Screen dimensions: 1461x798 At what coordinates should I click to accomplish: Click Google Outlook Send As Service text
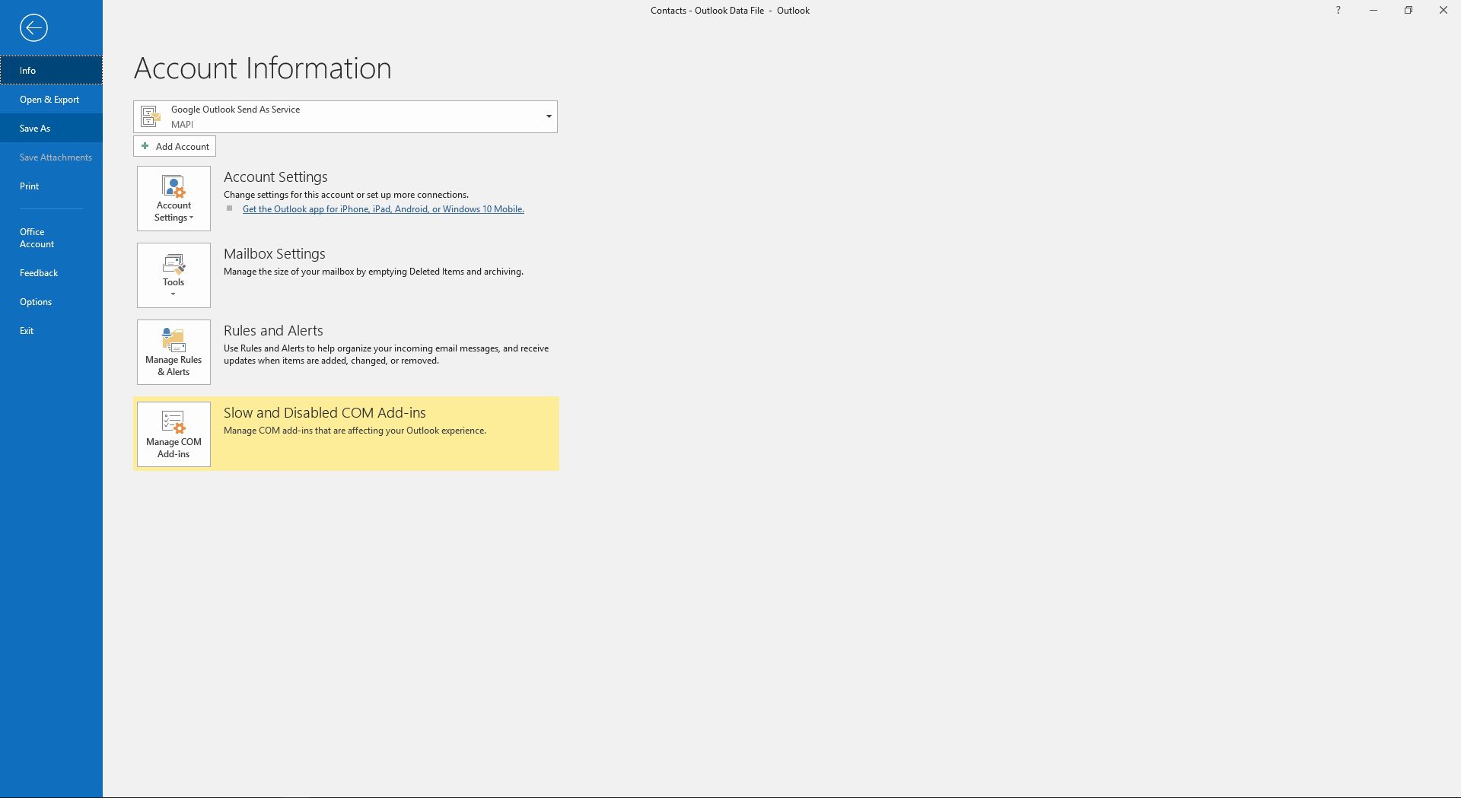point(235,110)
